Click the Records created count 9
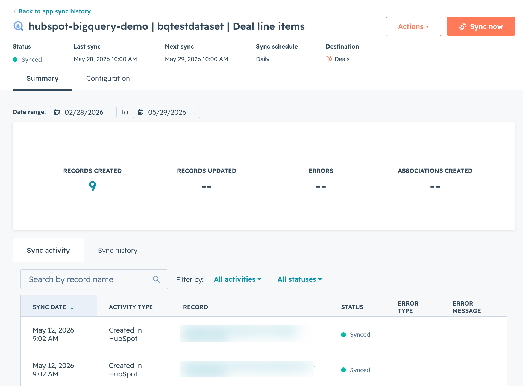Image resolution: width=523 pixels, height=386 pixels. (92, 186)
